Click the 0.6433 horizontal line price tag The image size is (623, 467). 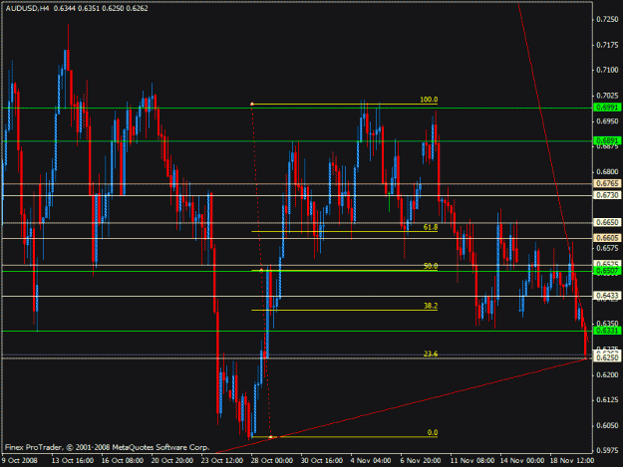click(607, 296)
